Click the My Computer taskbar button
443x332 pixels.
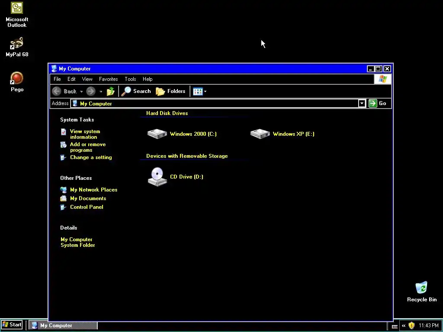coord(63,326)
